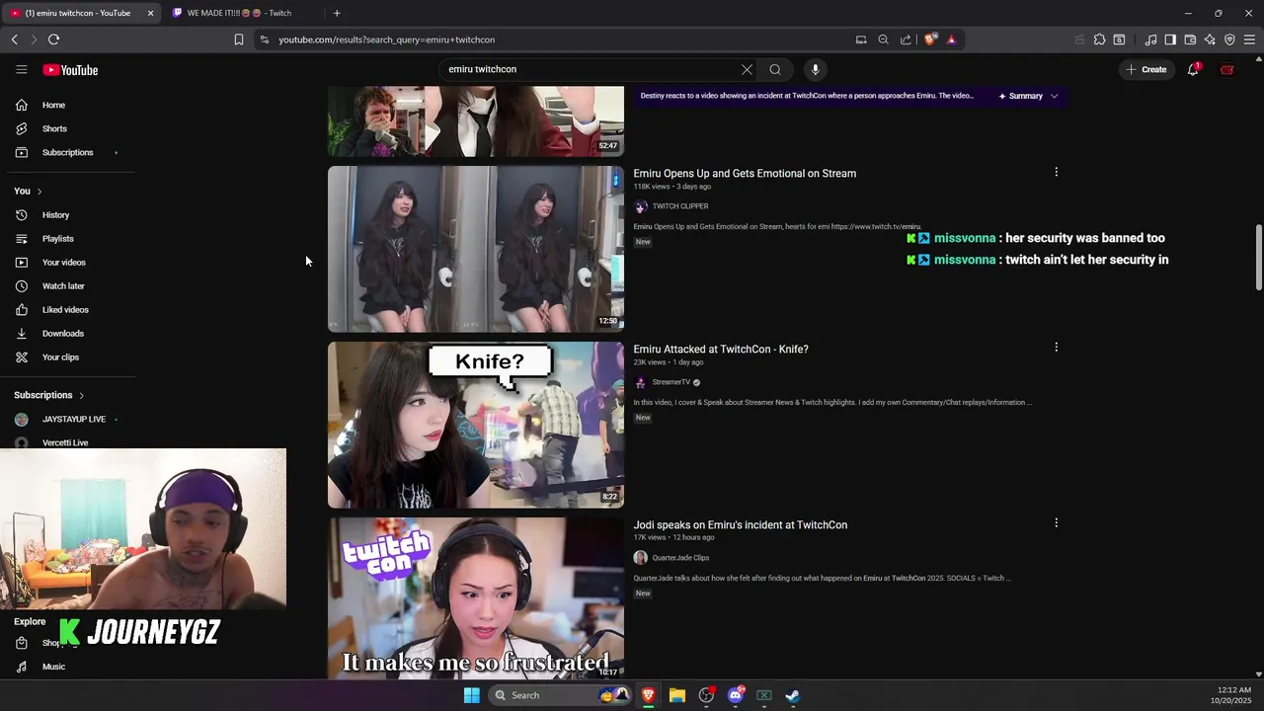The height and width of the screenshot is (711, 1264).
Task: Switch to the 'WE MADE IT!!!' Twitch tab
Action: coord(239,13)
